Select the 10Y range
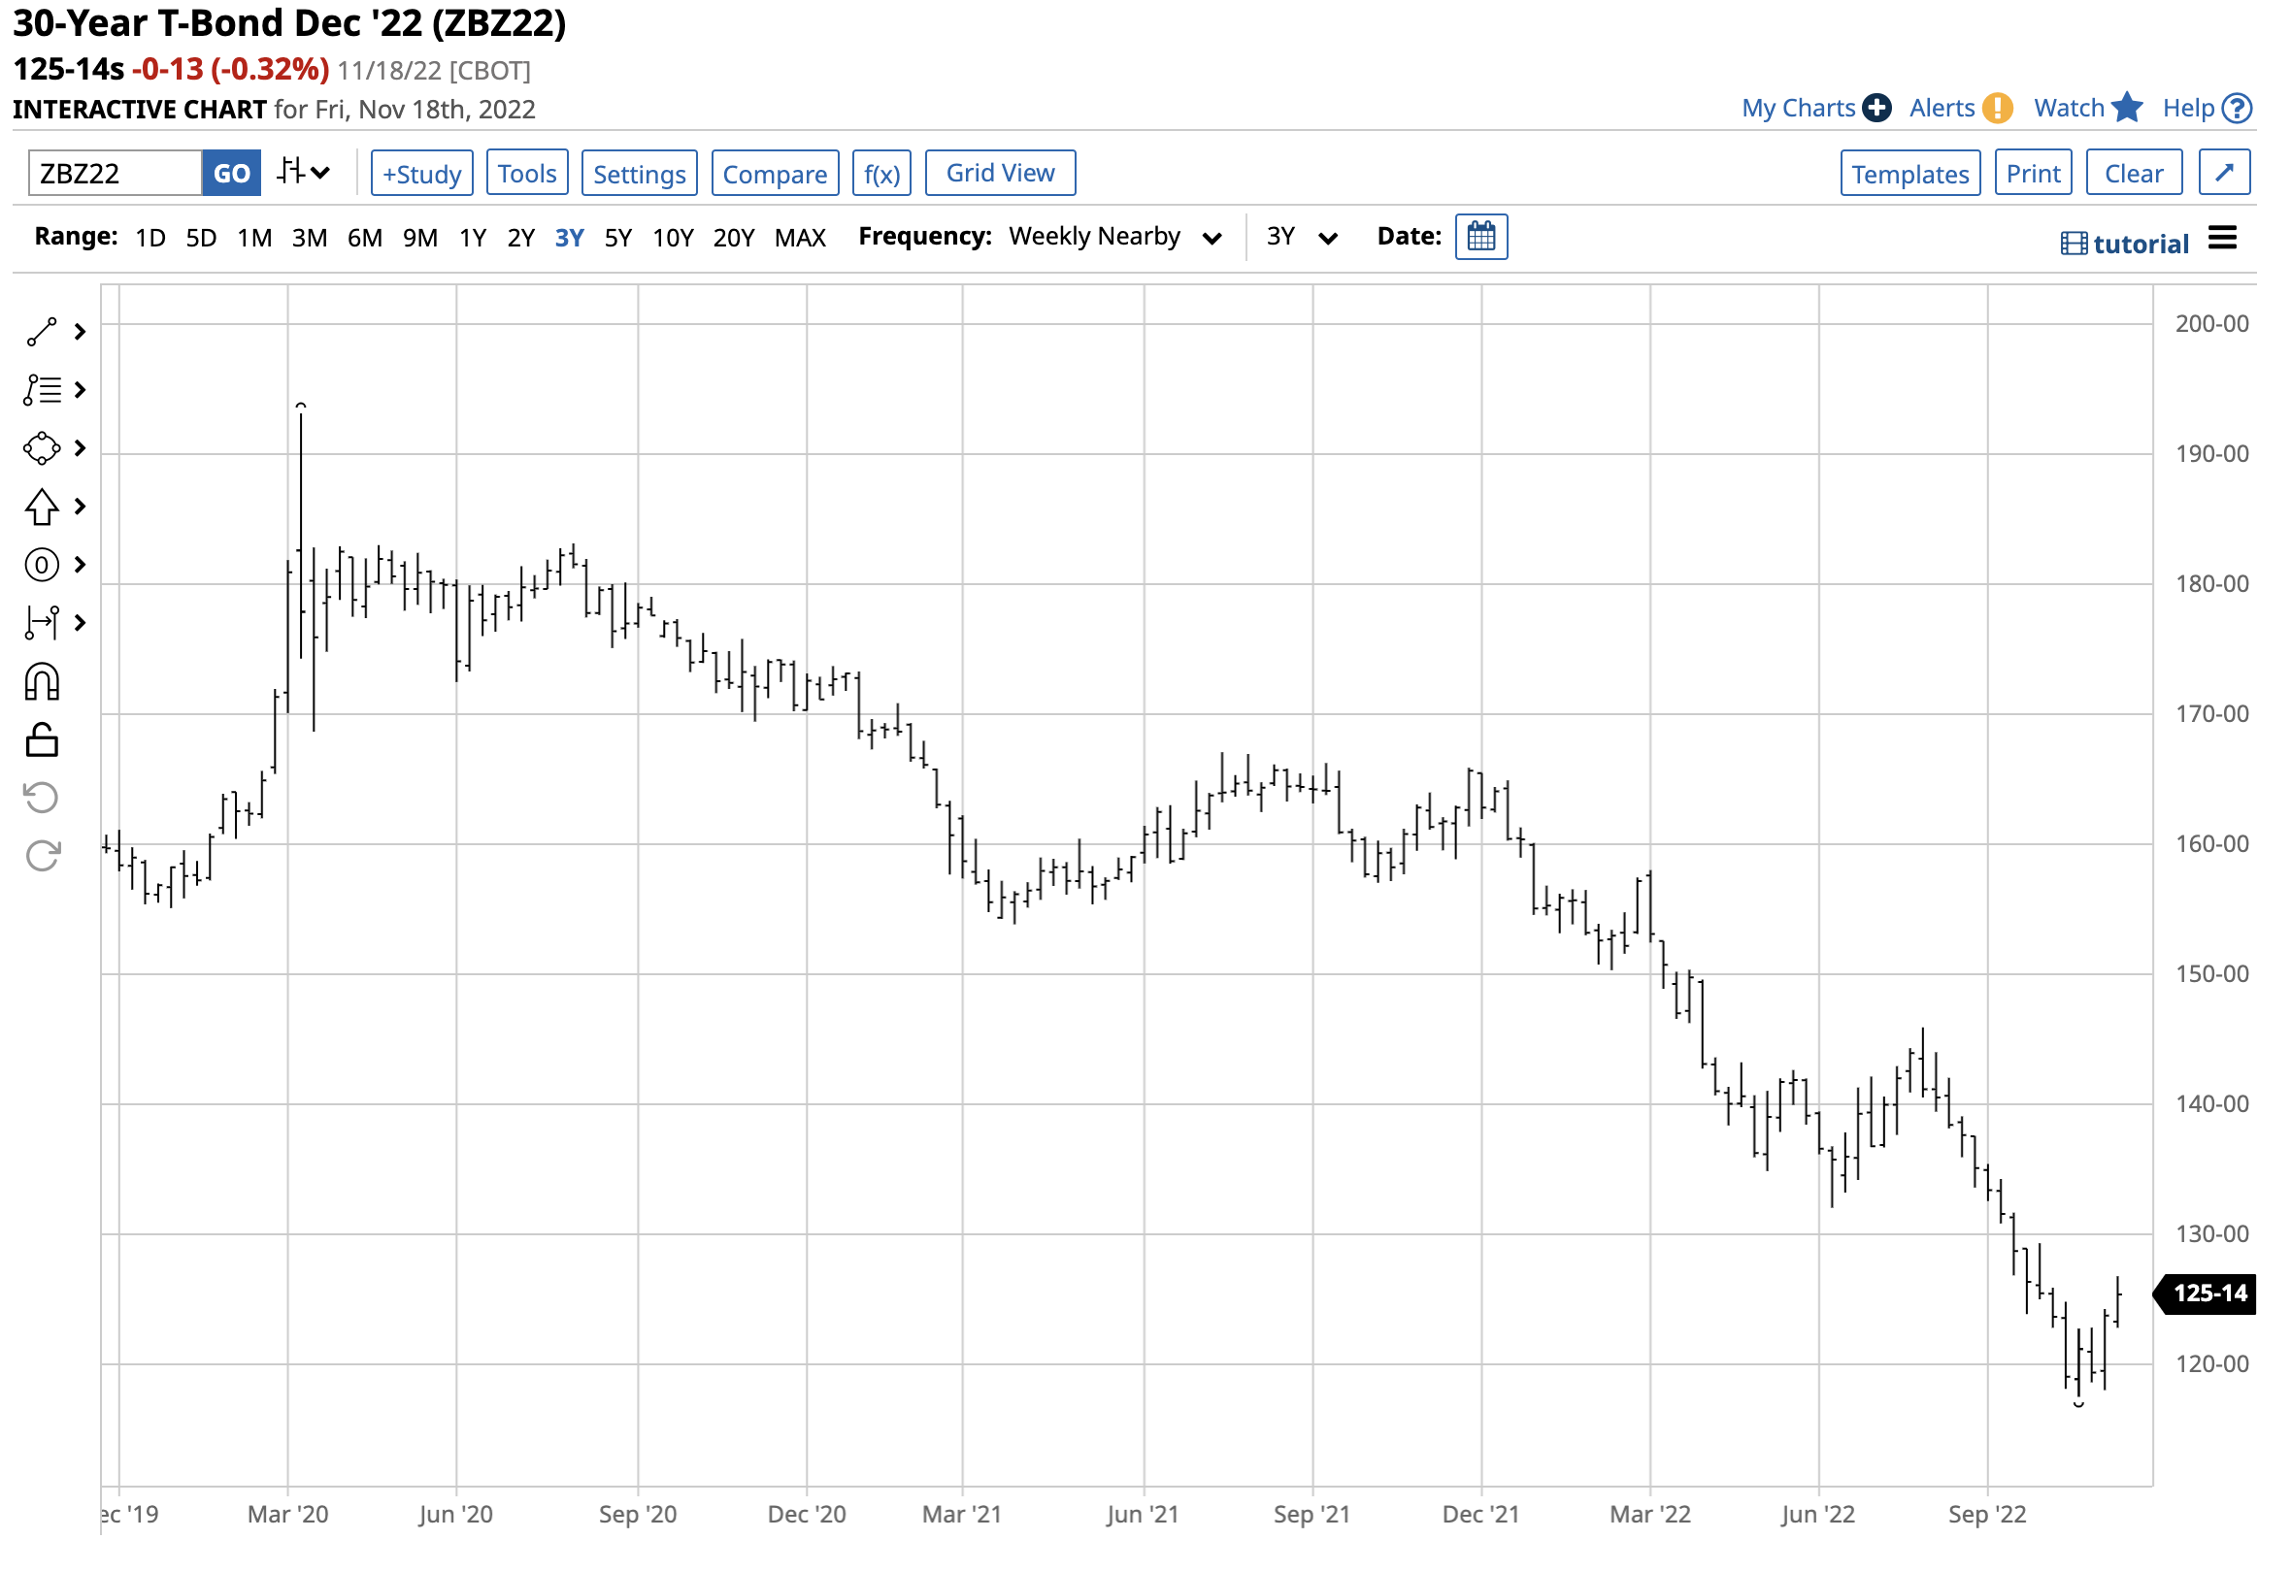Viewport: 2291px width, 1572px height. 675,238
